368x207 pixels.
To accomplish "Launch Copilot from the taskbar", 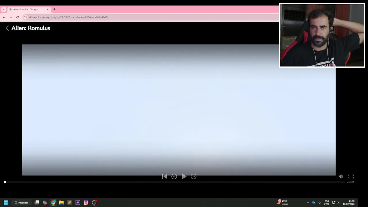I will coord(45,202).
